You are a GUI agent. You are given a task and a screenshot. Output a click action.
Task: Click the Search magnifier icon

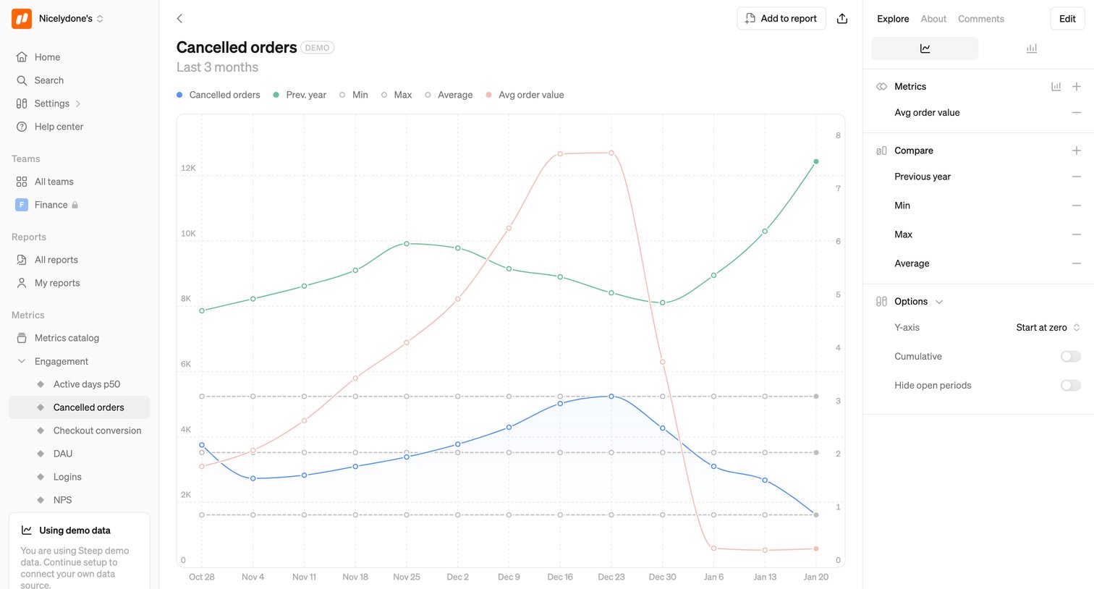coord(22,80)
